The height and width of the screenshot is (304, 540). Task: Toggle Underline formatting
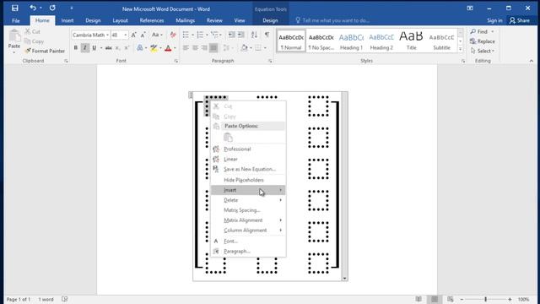click(x=94, y=48)
